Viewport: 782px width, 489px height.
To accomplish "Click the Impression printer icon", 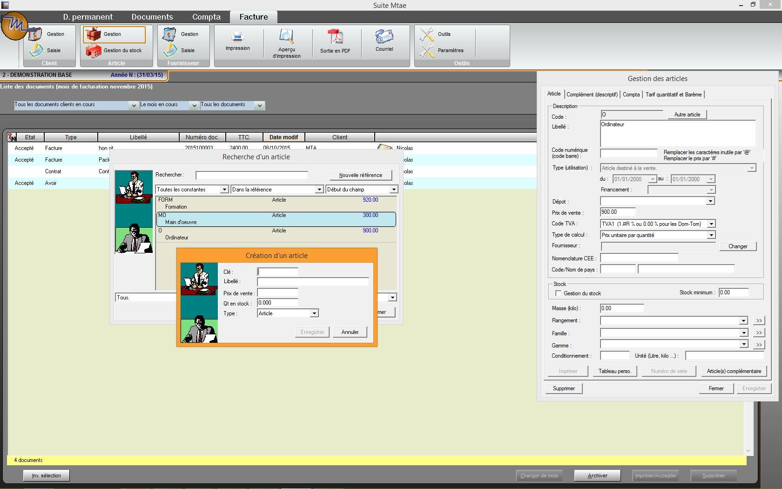I will (x=237, y=36).
